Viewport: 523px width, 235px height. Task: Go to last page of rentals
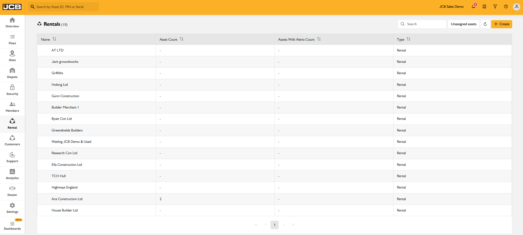click(293, 225)
